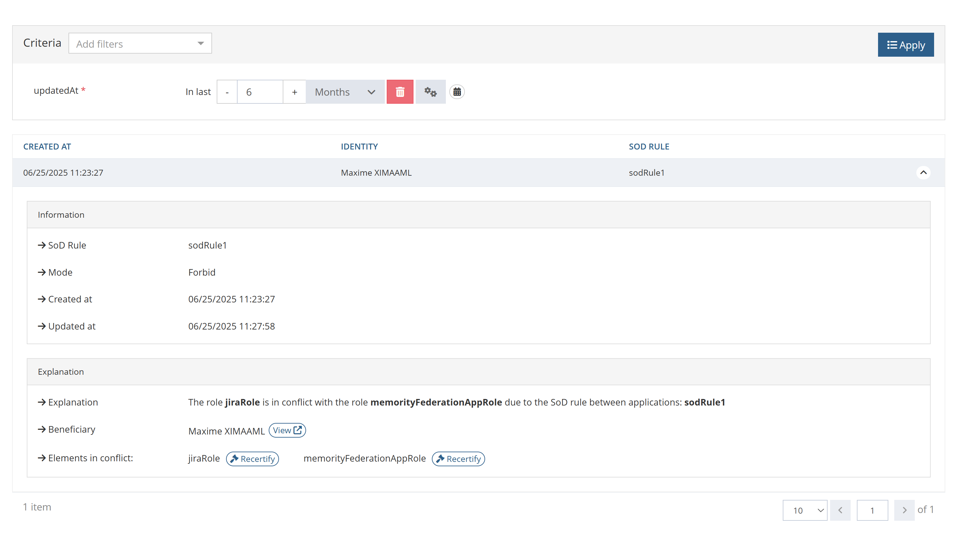959x541 pixels.
Task: Switch to calendar date picker mode
Action: pyautogui.click(x=457, y=92)
